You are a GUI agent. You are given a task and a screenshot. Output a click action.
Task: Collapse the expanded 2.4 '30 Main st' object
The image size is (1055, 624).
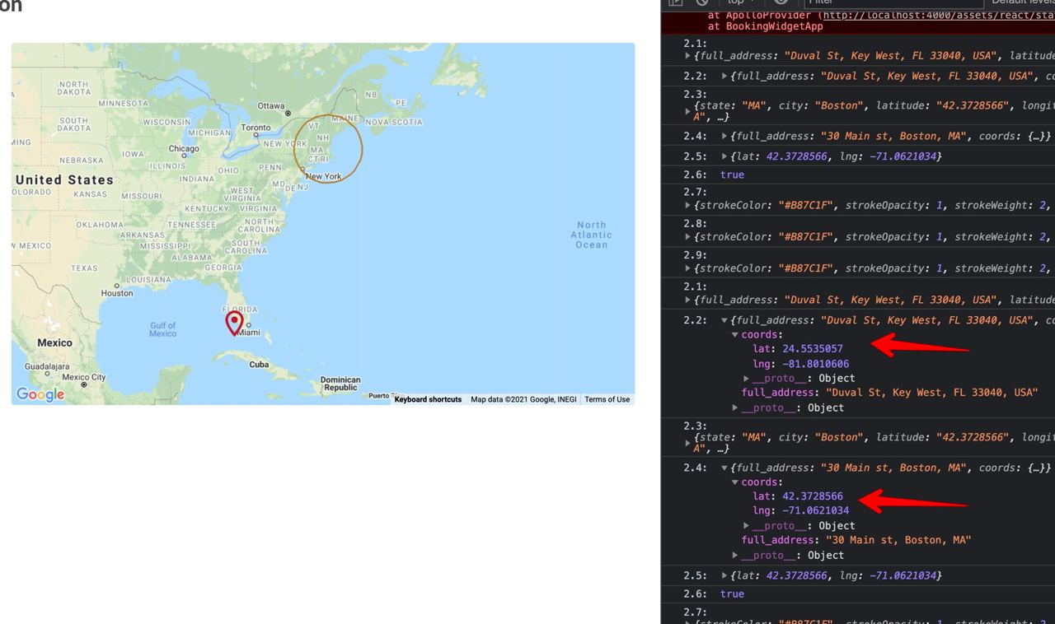point(724,468)
